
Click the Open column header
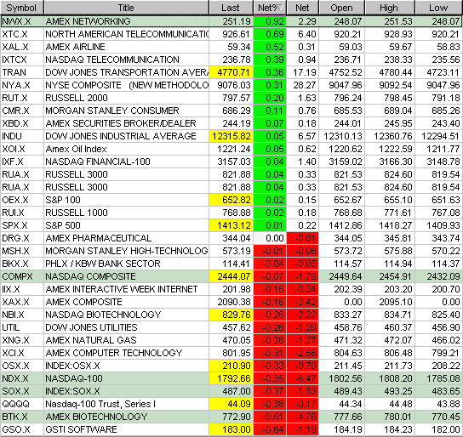click(341, 8)
